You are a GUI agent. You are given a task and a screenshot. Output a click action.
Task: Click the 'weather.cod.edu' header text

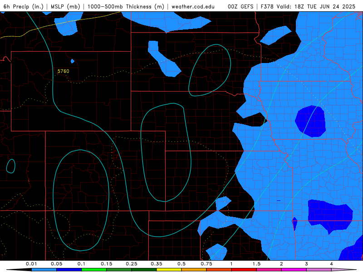[193, 6]
